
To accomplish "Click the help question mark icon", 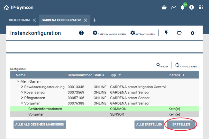I will [81, 33].
